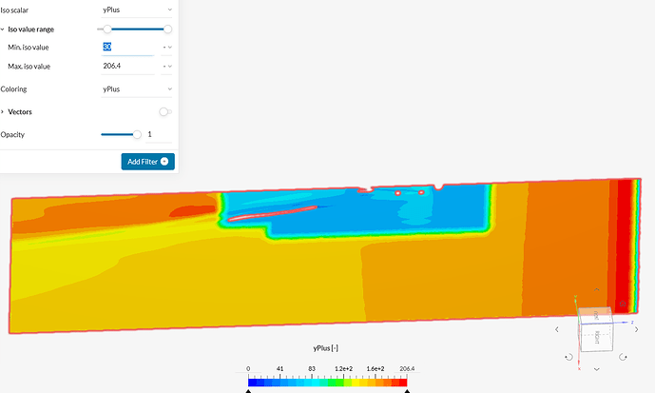This screenshot has width=655, height=393.
Task: Open the Coloring yPlus dropdown
Action: click(137, 89)
